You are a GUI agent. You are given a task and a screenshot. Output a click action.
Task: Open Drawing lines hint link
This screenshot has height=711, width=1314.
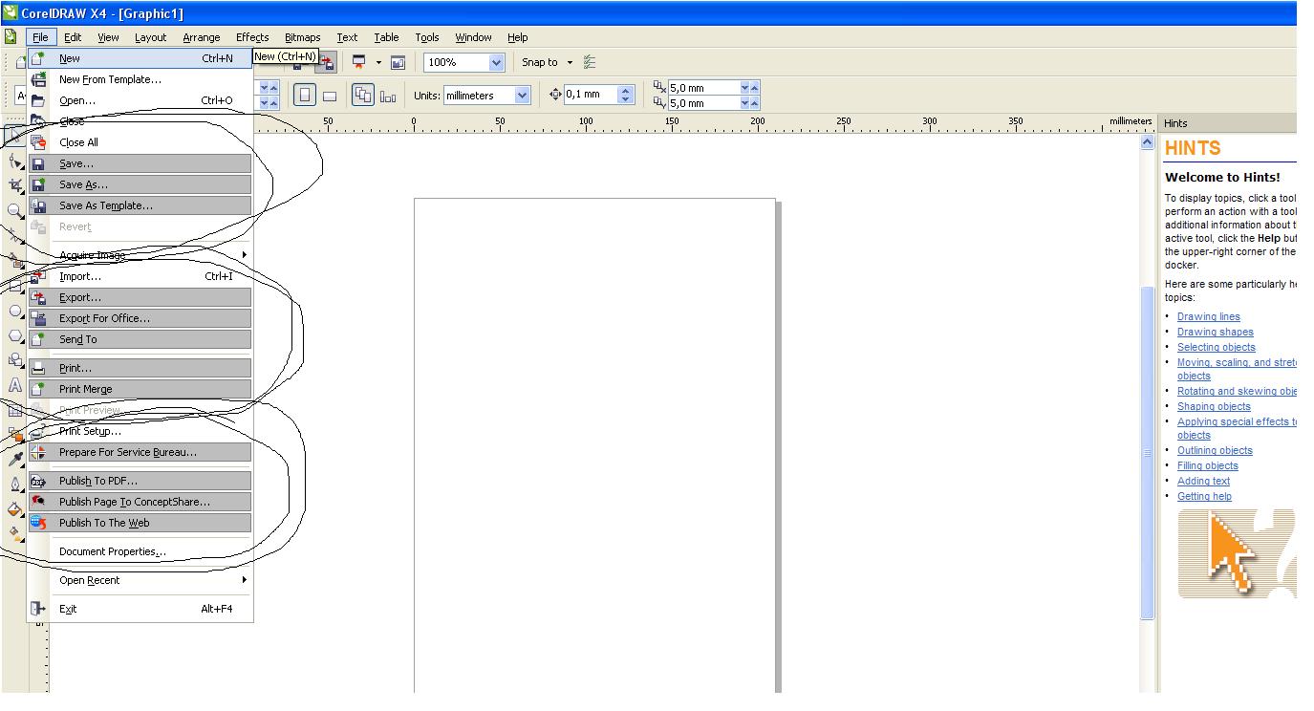[1208, 316]
